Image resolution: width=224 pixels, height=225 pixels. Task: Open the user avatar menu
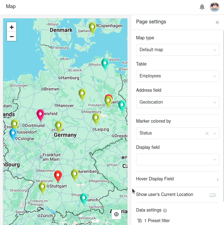215,7
